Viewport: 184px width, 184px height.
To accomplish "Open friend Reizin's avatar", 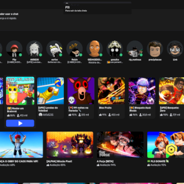I will click(x=75, y=49).
